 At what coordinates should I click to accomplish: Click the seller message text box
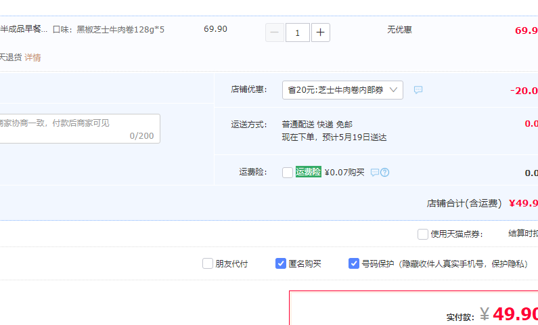[79, 129]
